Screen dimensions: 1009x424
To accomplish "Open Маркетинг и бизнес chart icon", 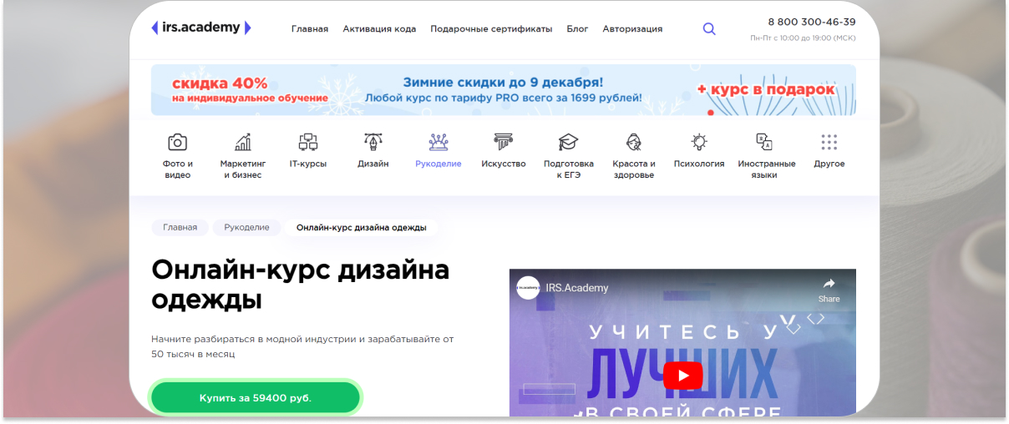I will pos(242,141).
